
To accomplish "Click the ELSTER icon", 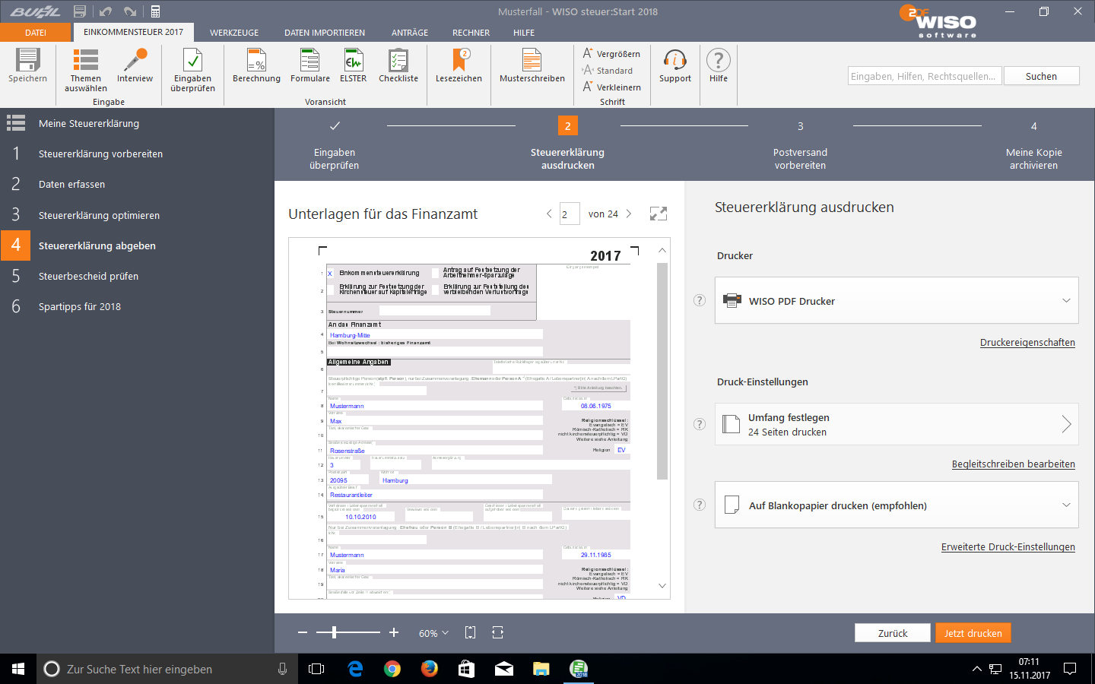I will (353, 66).
